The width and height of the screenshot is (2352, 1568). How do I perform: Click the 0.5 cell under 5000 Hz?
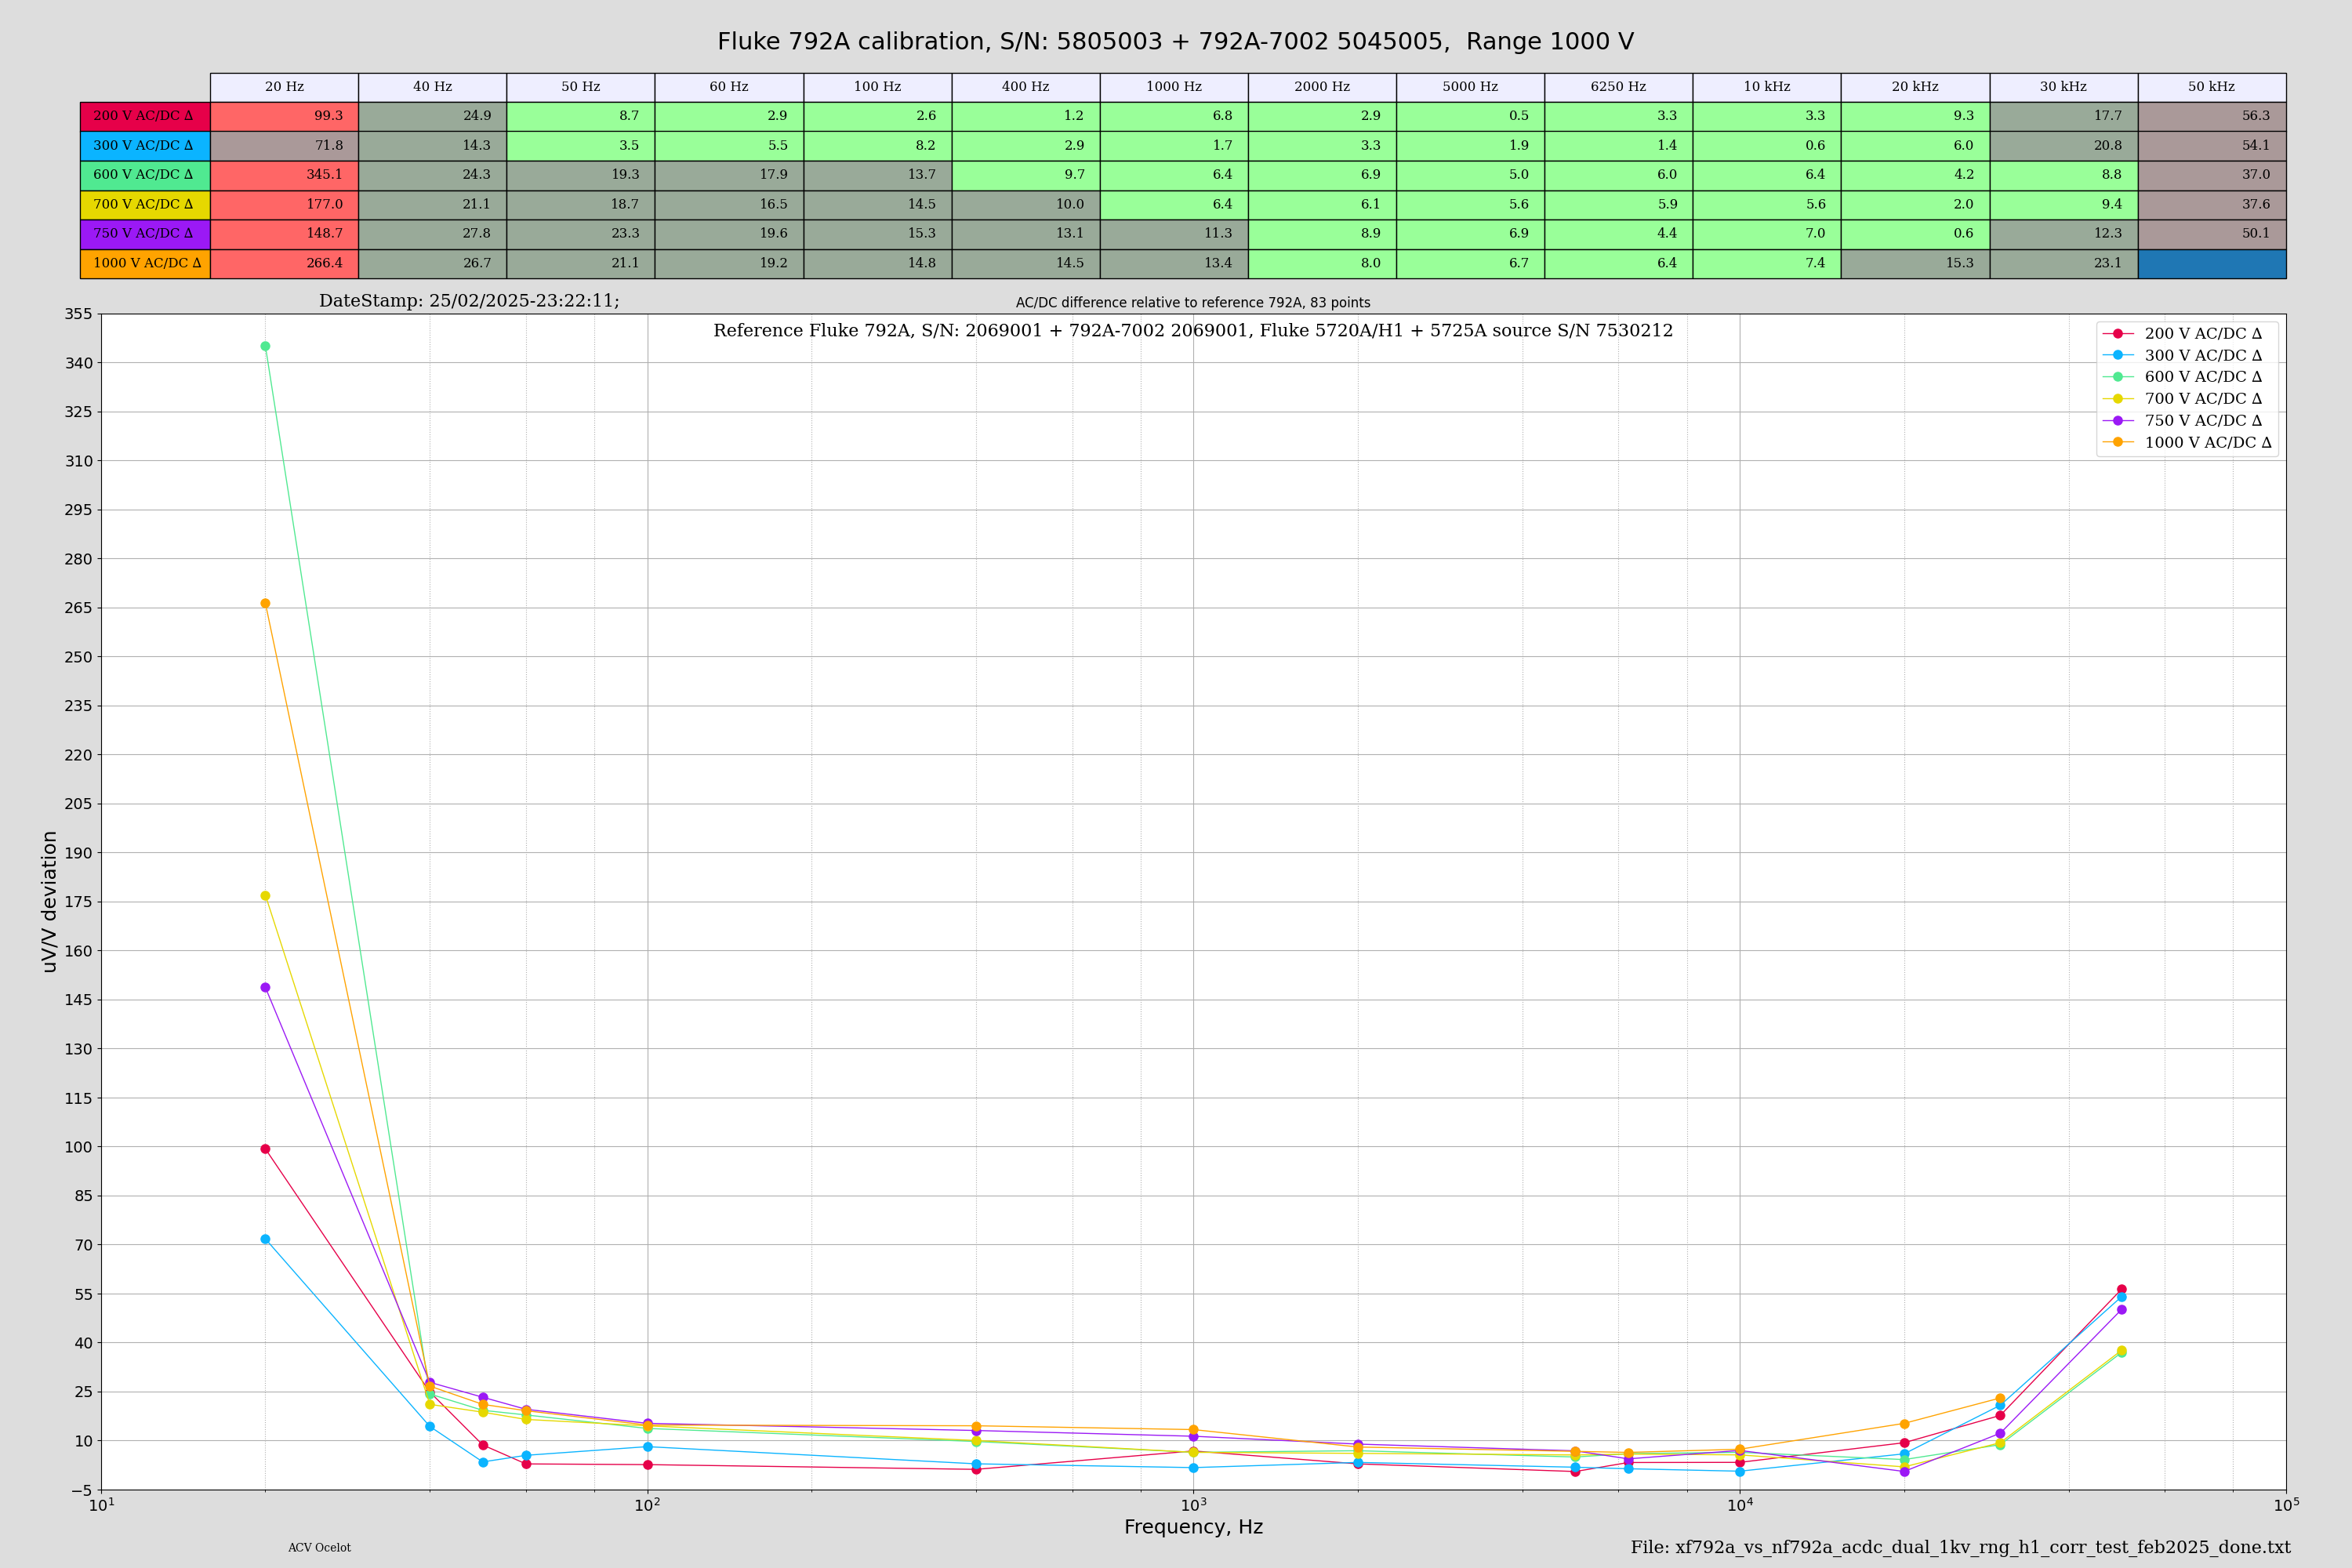click(1470, 116)
